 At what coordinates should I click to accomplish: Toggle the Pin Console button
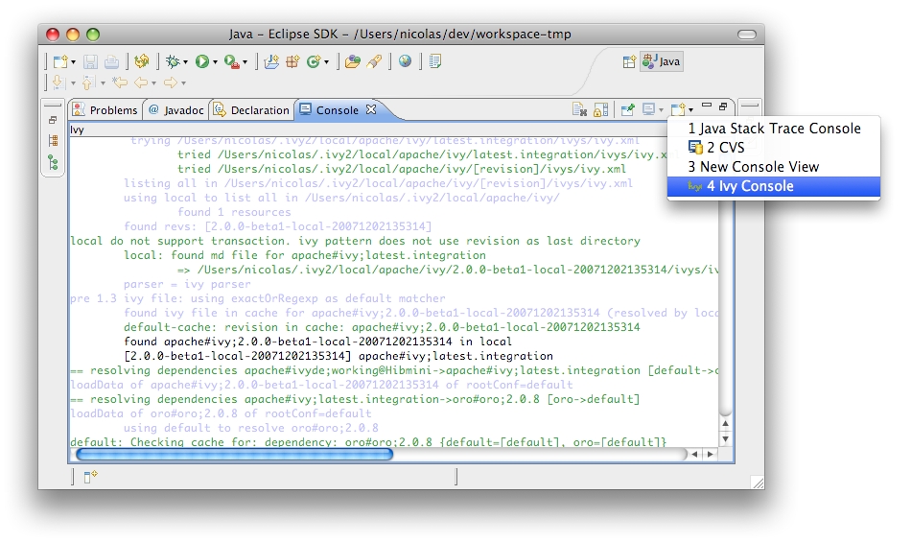coord(627,110)
